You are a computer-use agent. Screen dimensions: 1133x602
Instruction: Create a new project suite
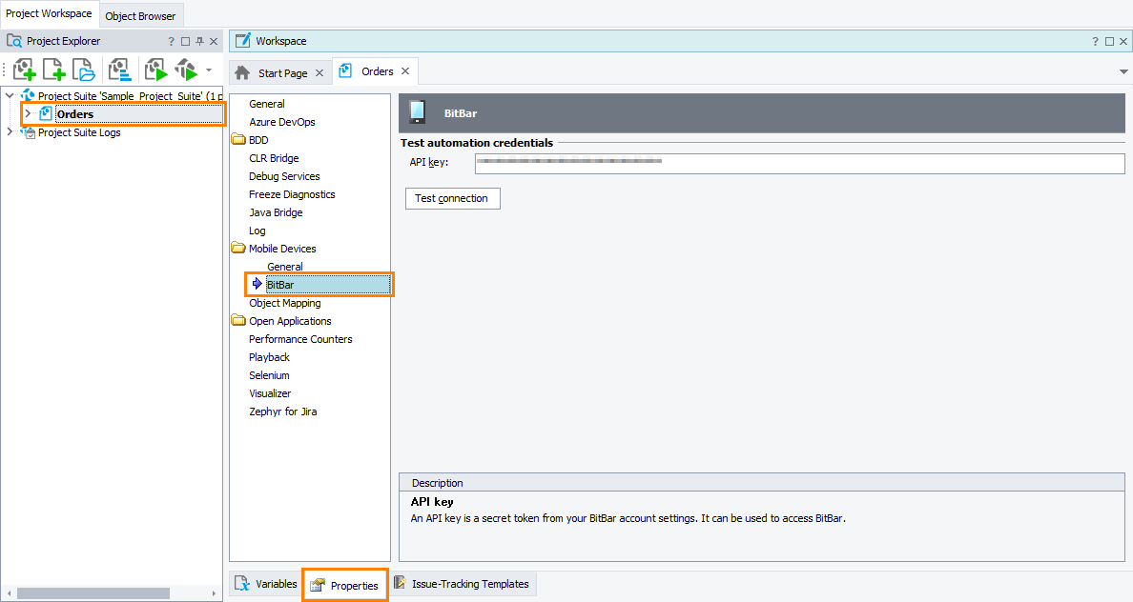24,69
